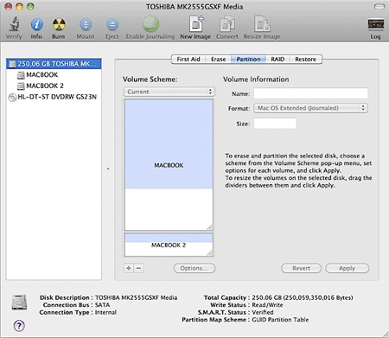Open the RAID tab
The width and height of the screenshot is (389, 338).
[277, 60]
